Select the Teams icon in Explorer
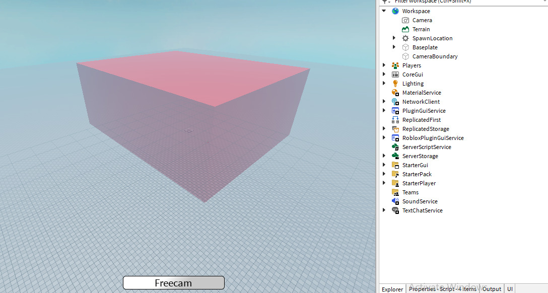The height and width of the screenshot is (293, 548). [396, 192]
